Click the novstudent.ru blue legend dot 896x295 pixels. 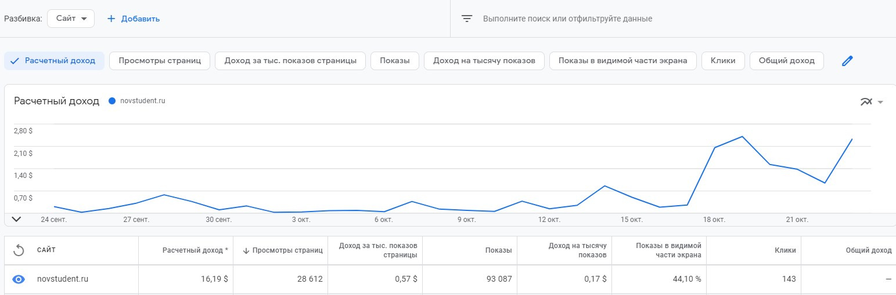112,101
